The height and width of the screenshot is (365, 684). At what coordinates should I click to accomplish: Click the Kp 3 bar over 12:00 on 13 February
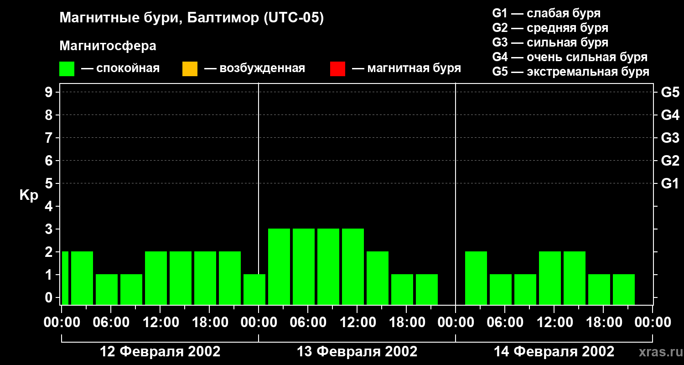[353, 266]
